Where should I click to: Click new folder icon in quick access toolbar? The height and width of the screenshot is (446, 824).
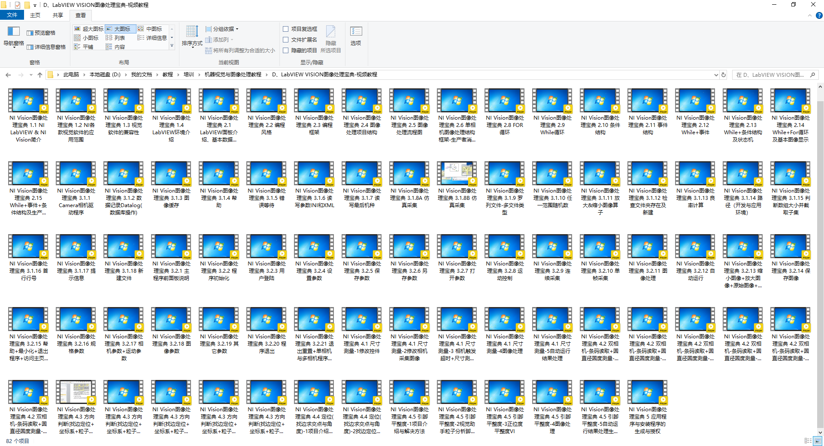27,5
